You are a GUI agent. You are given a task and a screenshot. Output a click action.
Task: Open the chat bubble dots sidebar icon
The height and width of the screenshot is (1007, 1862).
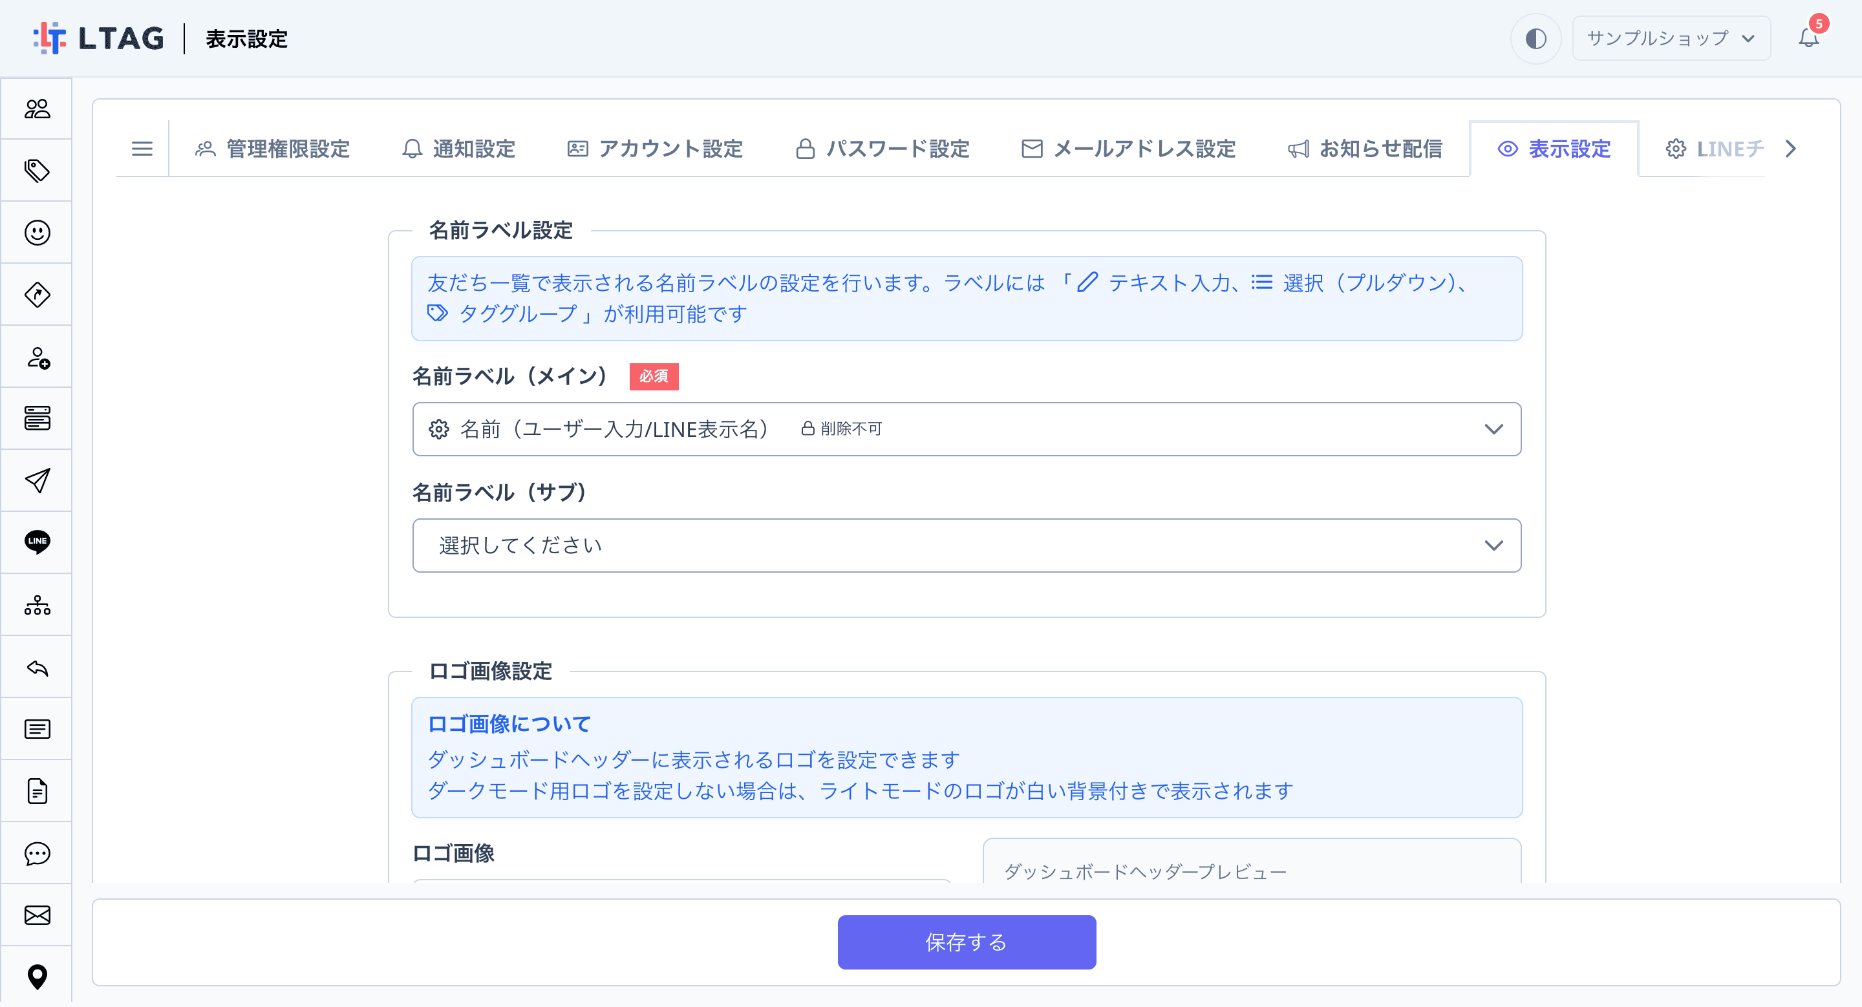37,853
